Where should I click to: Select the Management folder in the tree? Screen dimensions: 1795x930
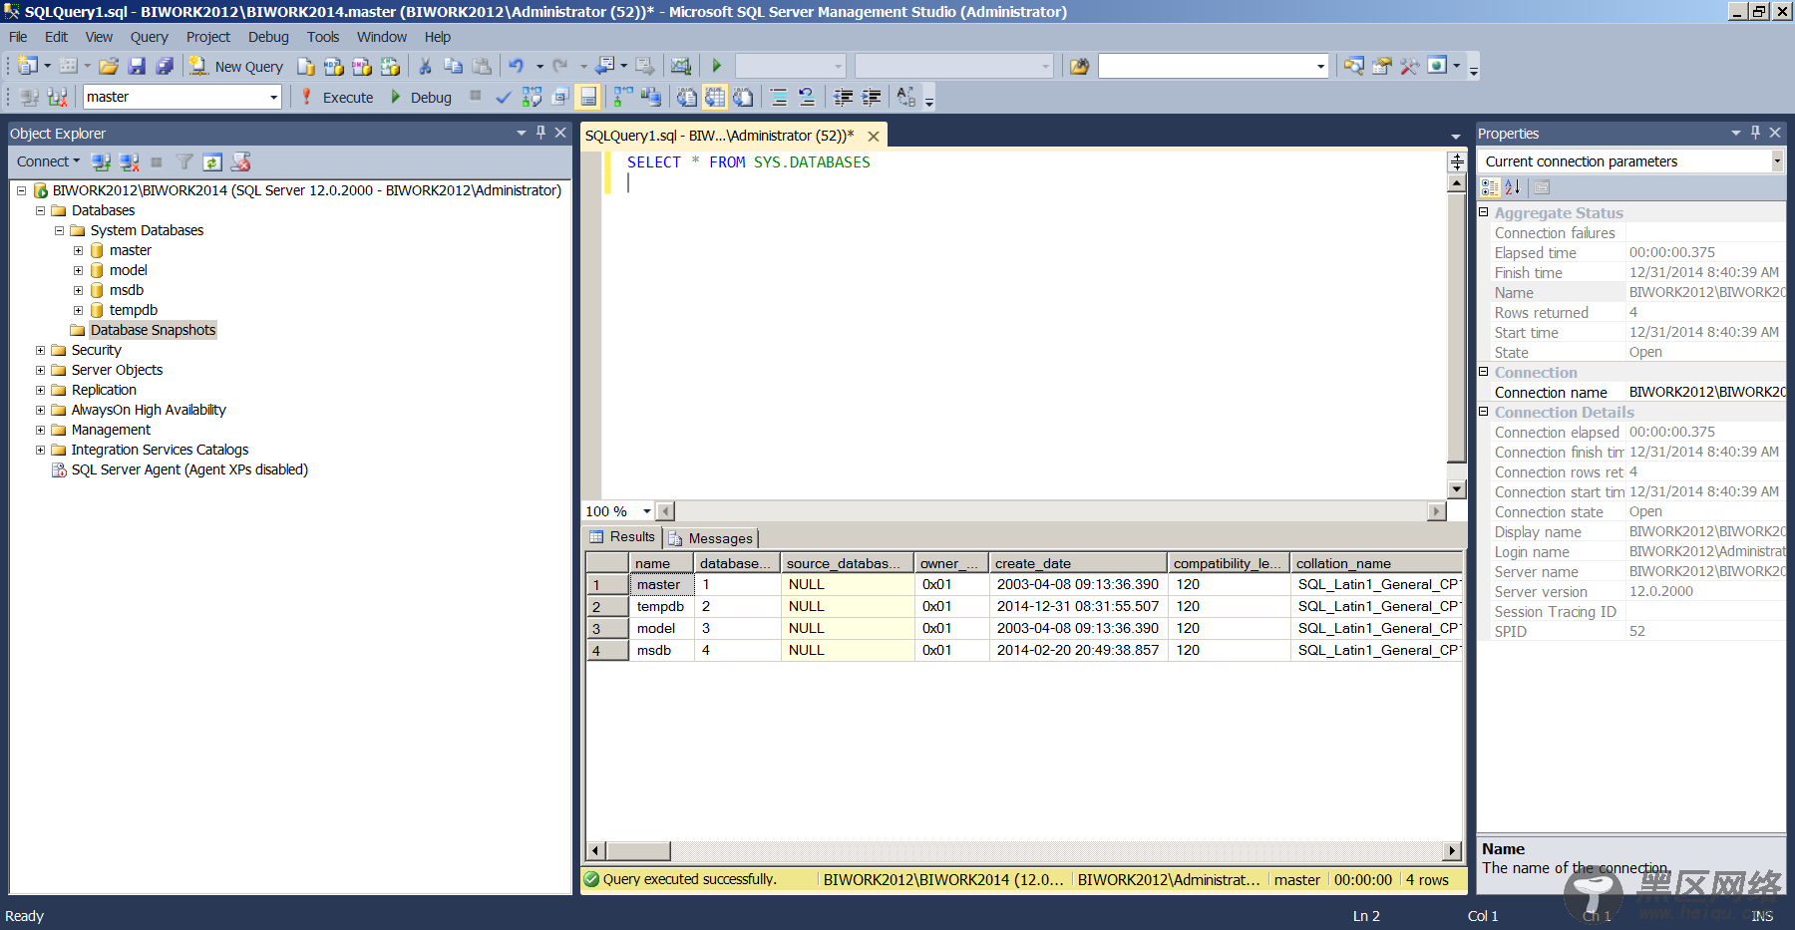pyautogui.click(x=111, y=430)
